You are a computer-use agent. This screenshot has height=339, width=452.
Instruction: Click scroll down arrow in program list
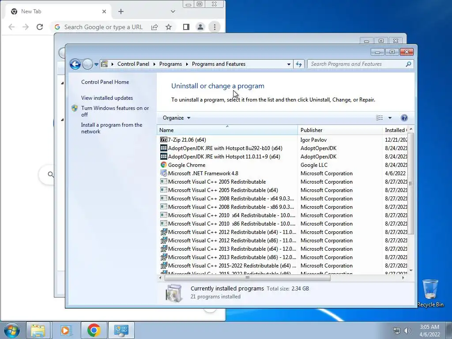point(411,271)
